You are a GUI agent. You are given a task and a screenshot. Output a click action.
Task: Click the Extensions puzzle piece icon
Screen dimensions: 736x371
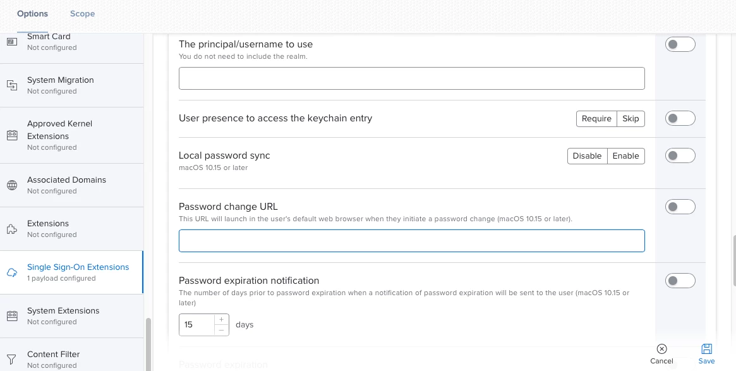coord(11,229)
